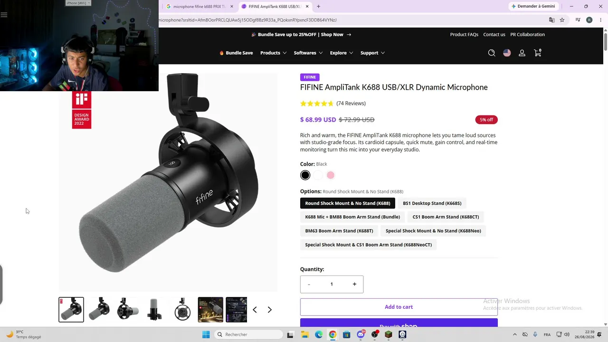
Task: Choose the White color swatch
Action: coord(318,175)
